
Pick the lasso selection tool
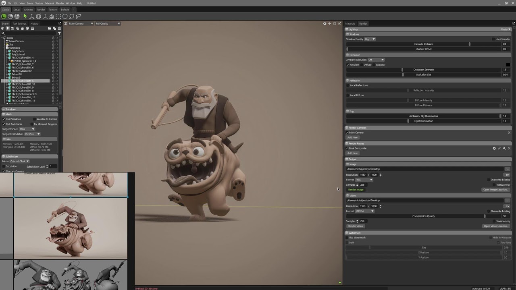pyautogui.click(x=71, y=16)
